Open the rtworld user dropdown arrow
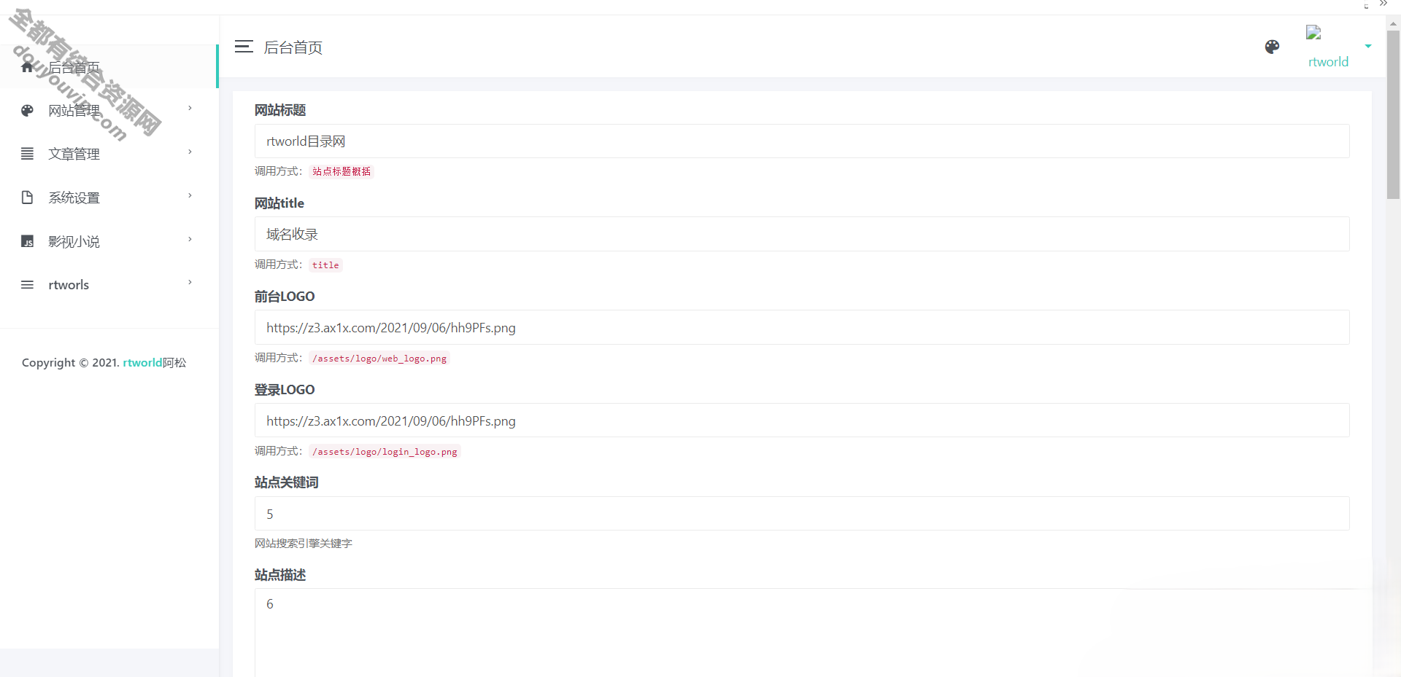Screen dimensions: 1401x677 [x=1368, y=46]
